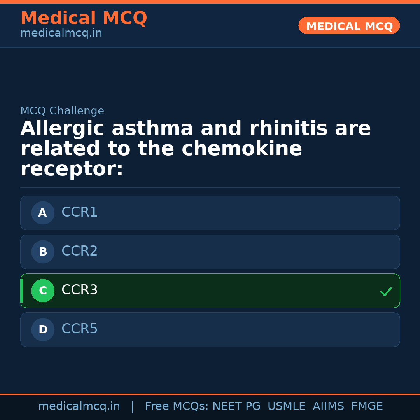Viewport: 420px width, 420px height.
Task: Click NEET PG in the footer
Action: pos(236,406)
